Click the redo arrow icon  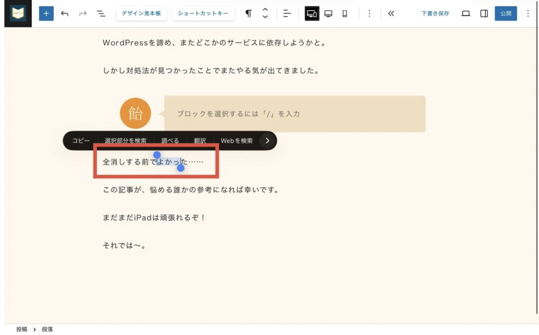click(x=83, y=14)
